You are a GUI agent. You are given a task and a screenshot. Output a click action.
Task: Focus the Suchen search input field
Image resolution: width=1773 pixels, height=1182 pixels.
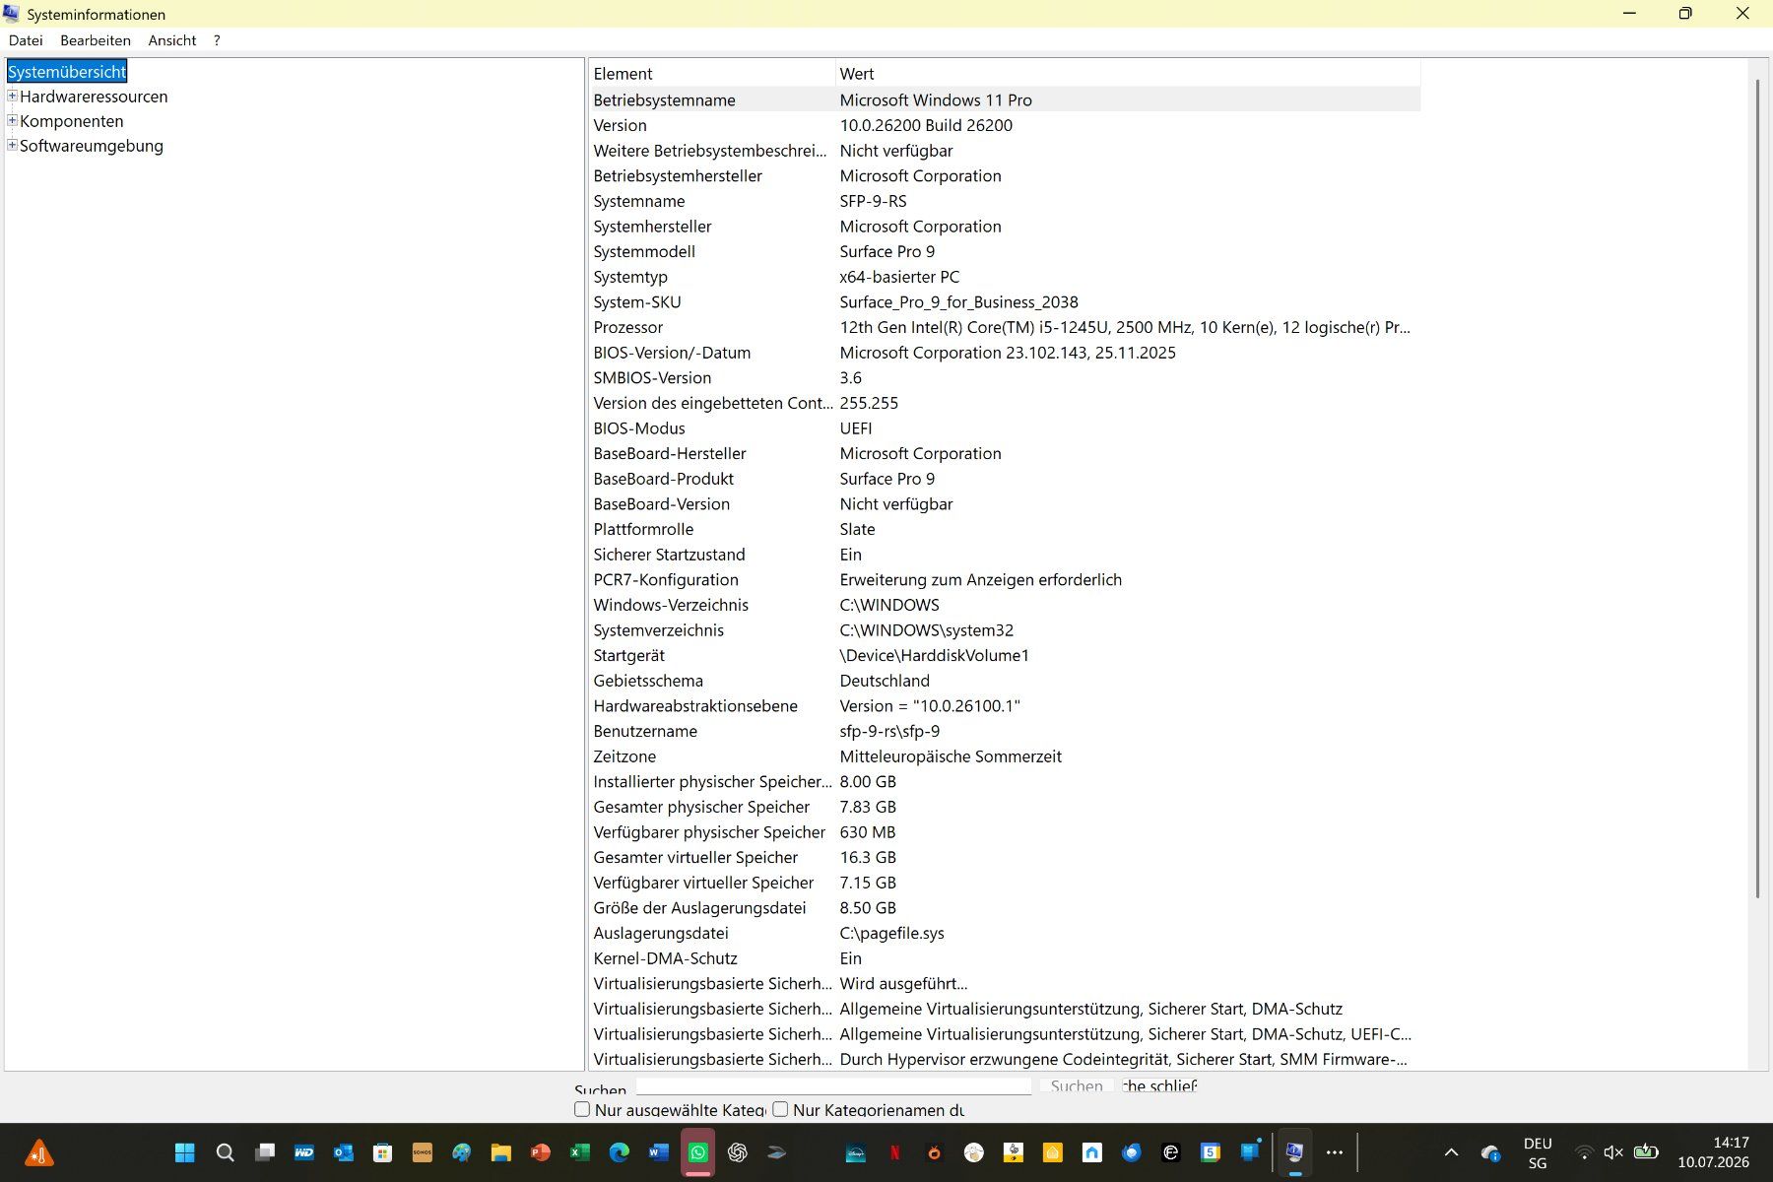[833, 1085]
